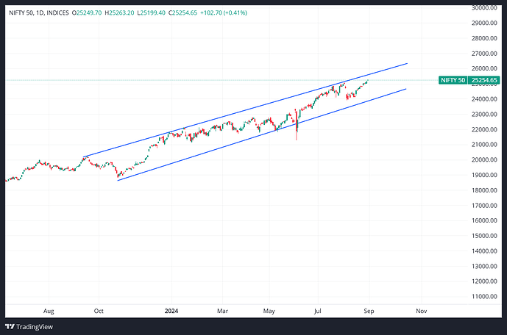Click the green NIFTY 50 price label
This screenshot has width=507, height=335.
453,80
